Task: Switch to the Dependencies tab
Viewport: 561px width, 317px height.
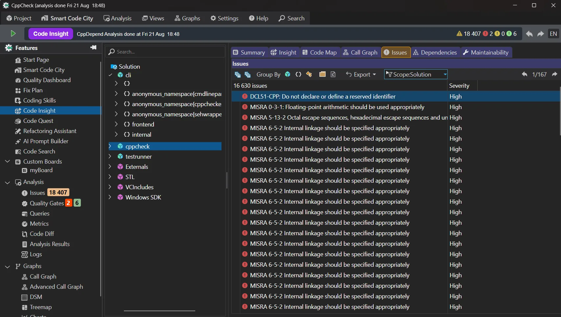Action: [x=435, y=53]
